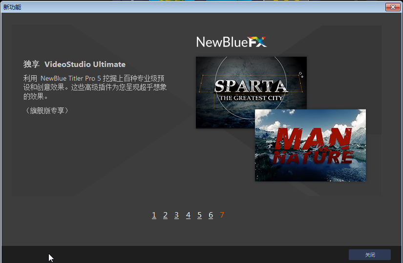Go to page 1 link

[x=154, y=215]
